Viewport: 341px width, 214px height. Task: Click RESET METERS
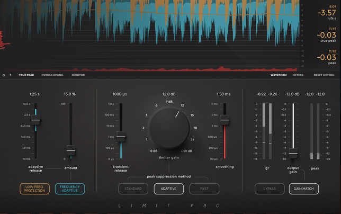click(x=324, y=75)
